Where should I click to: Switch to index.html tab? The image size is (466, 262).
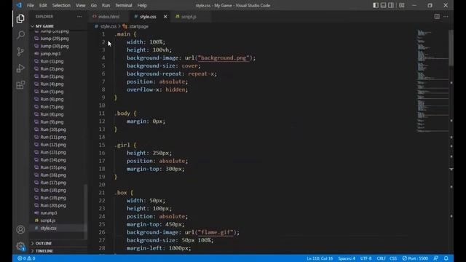pos(108,17)
